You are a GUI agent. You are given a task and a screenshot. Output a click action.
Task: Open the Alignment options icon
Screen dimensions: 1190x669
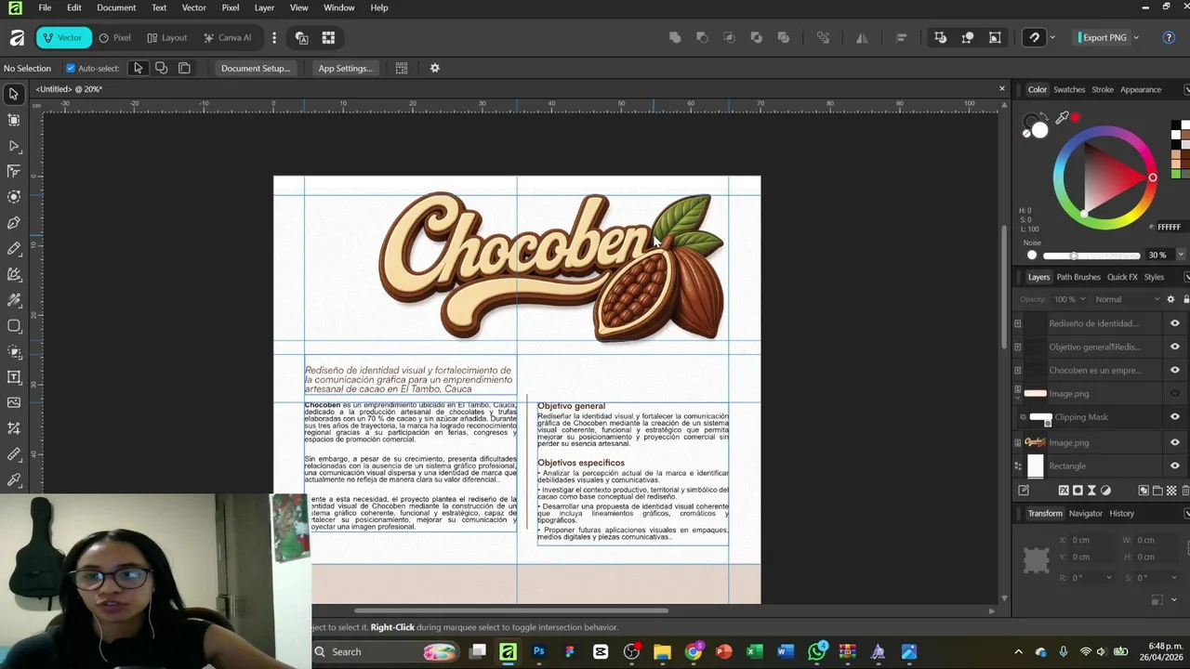click(901, 37)
